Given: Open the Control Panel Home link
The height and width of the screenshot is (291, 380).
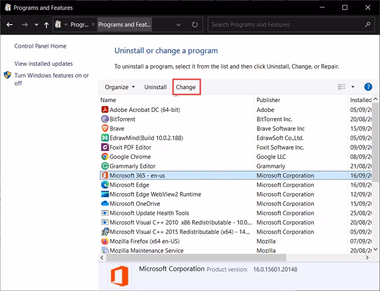Looking at the screenshot, I should pos(40,46).
